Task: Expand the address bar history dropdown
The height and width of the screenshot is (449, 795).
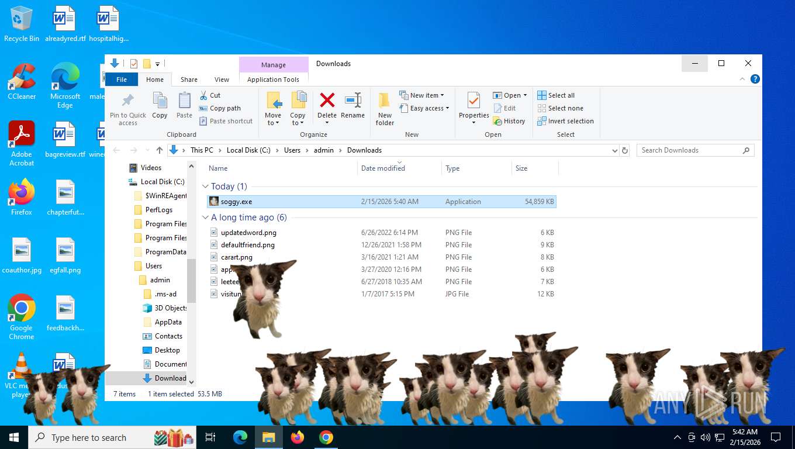Action: [614, 150]
